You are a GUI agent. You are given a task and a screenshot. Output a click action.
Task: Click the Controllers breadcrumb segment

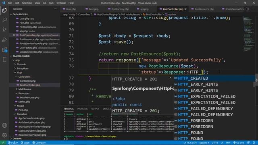84,14
